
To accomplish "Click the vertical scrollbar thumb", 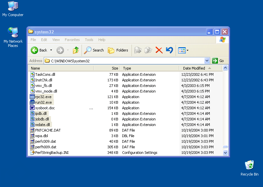I will [x=225, y=147].
